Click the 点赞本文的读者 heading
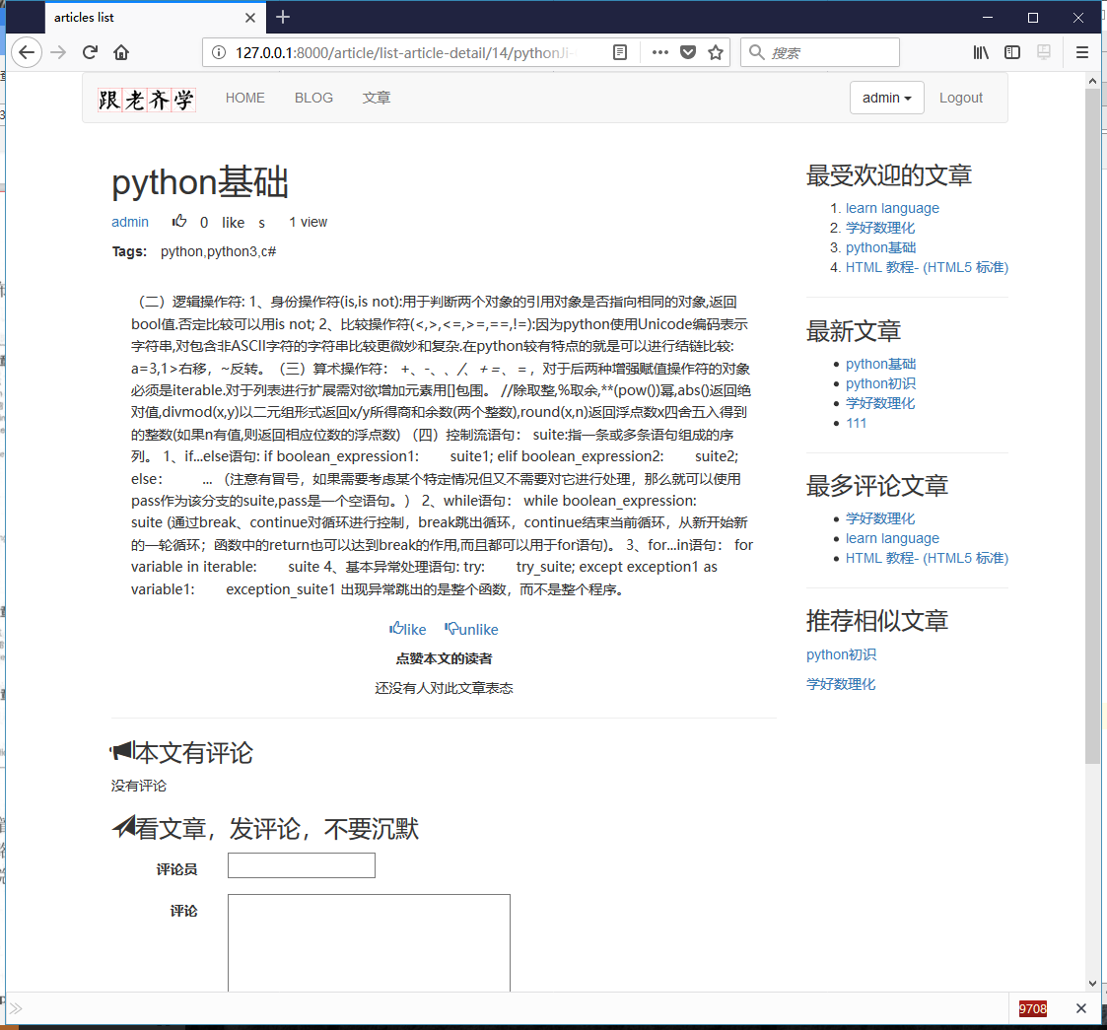Screen dimensions: 1107x1030 coord(444,658)
